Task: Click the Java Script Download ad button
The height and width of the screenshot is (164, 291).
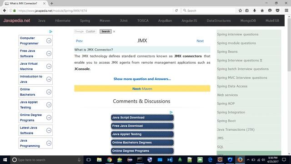Action: (142, 118)
